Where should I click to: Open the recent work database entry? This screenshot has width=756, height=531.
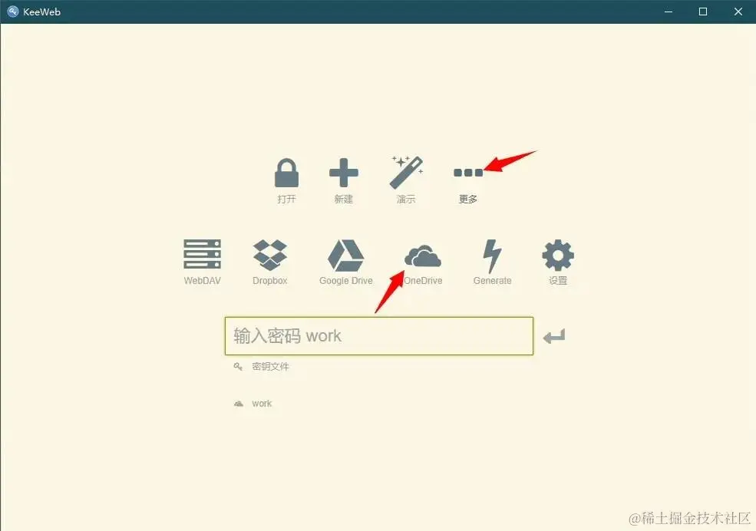pyautogui.click(x=262, y=404)
